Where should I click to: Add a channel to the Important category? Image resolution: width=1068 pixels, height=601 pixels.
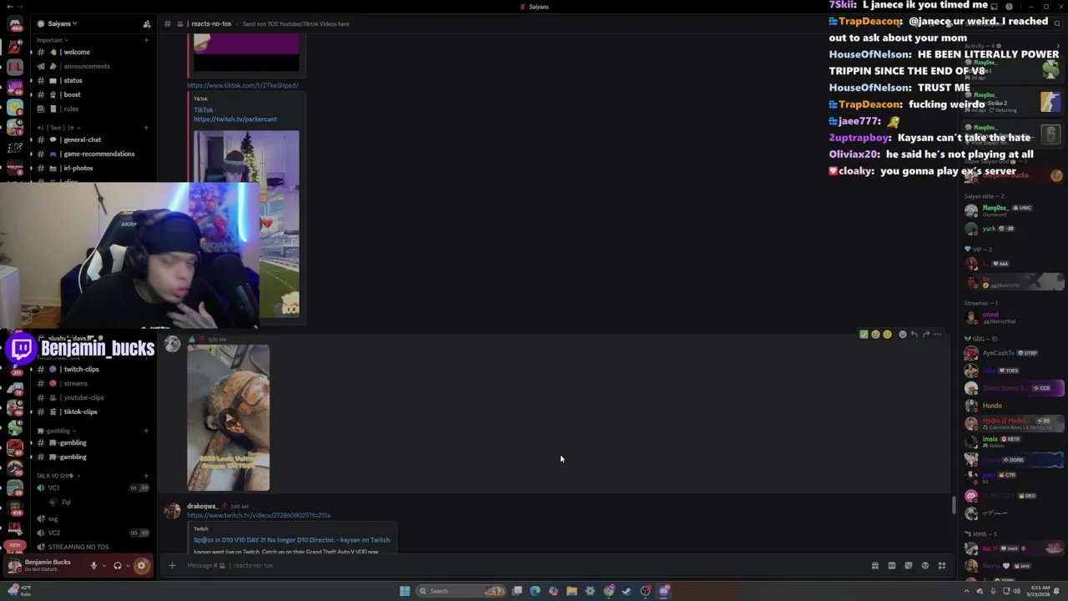pyautogui.click(x=146, y=40)
